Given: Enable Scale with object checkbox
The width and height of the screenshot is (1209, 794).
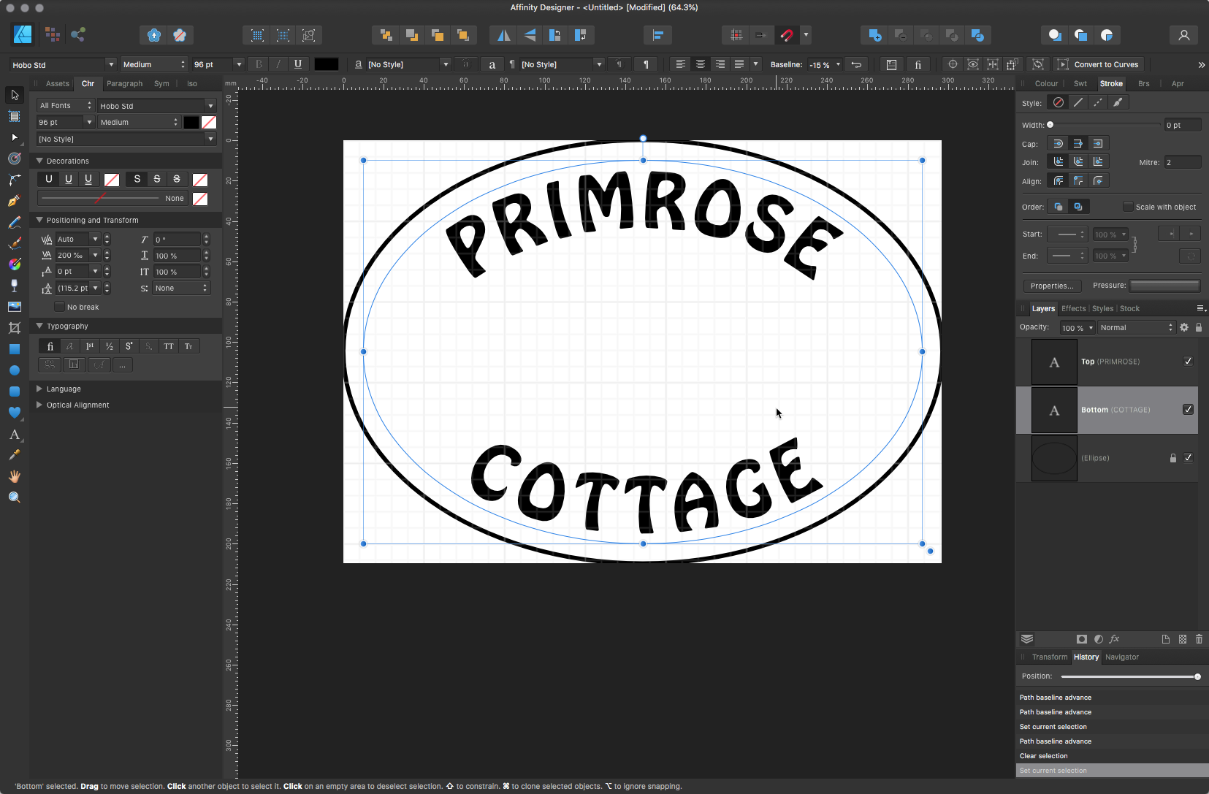Looking at the screenshot, I should [1128, 207].
